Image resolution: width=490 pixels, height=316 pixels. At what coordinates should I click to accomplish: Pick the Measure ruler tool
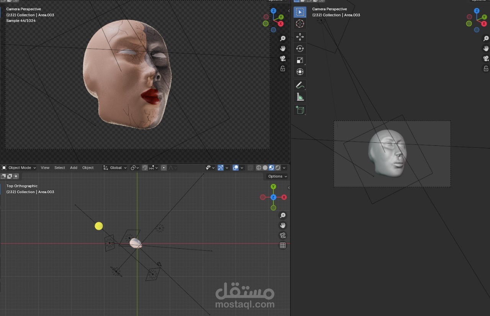[300, 97]
